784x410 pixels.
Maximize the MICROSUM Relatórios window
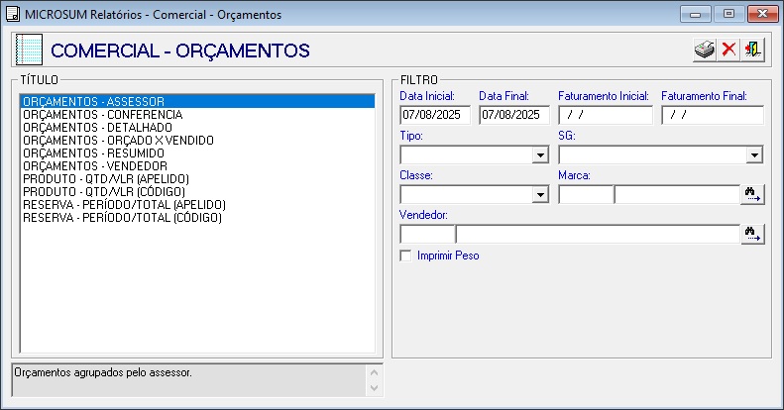pyautogui.click(x=729, y=14)
